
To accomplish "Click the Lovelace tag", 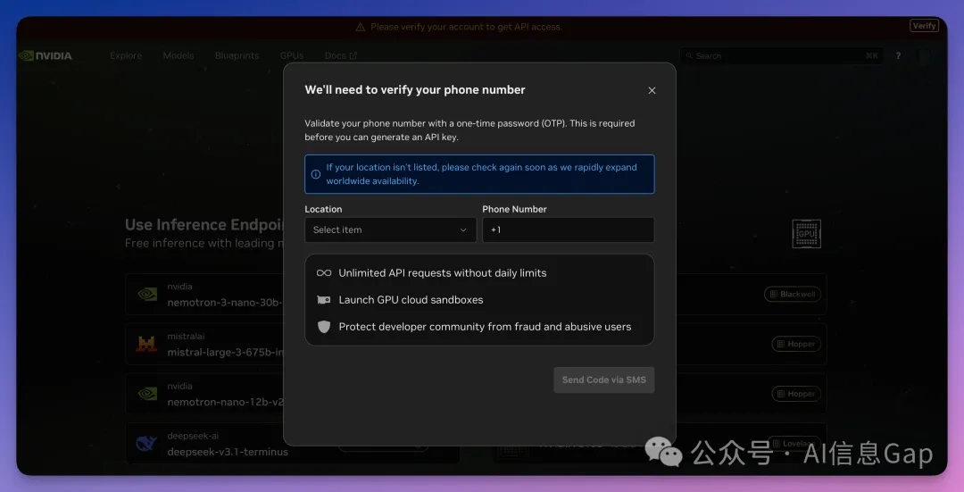I will coord(794,444).
